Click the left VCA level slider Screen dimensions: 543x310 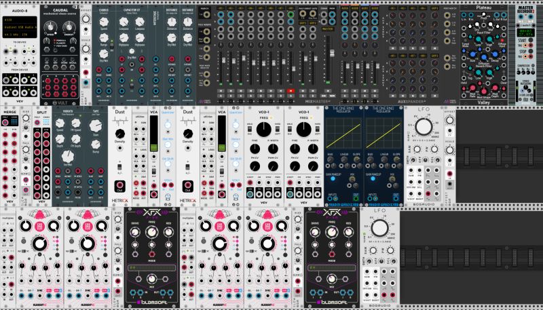click(x=153, y=134)
